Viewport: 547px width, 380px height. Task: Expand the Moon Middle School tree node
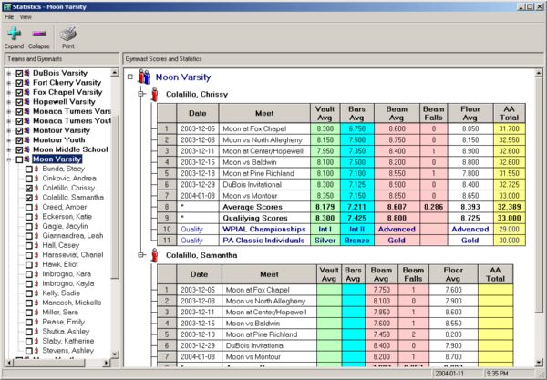[9, 149]
